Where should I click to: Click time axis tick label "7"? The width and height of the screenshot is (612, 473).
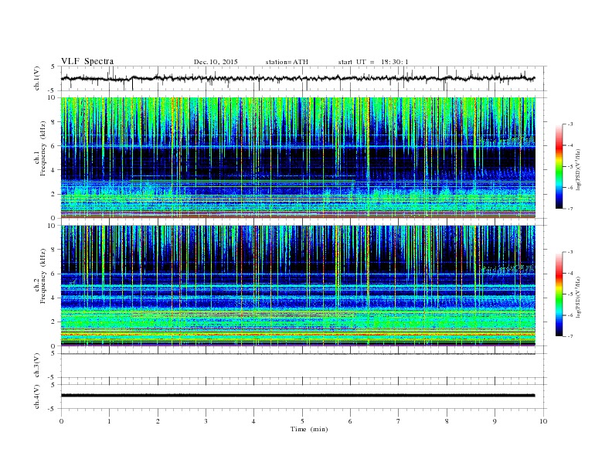(399, 421)
